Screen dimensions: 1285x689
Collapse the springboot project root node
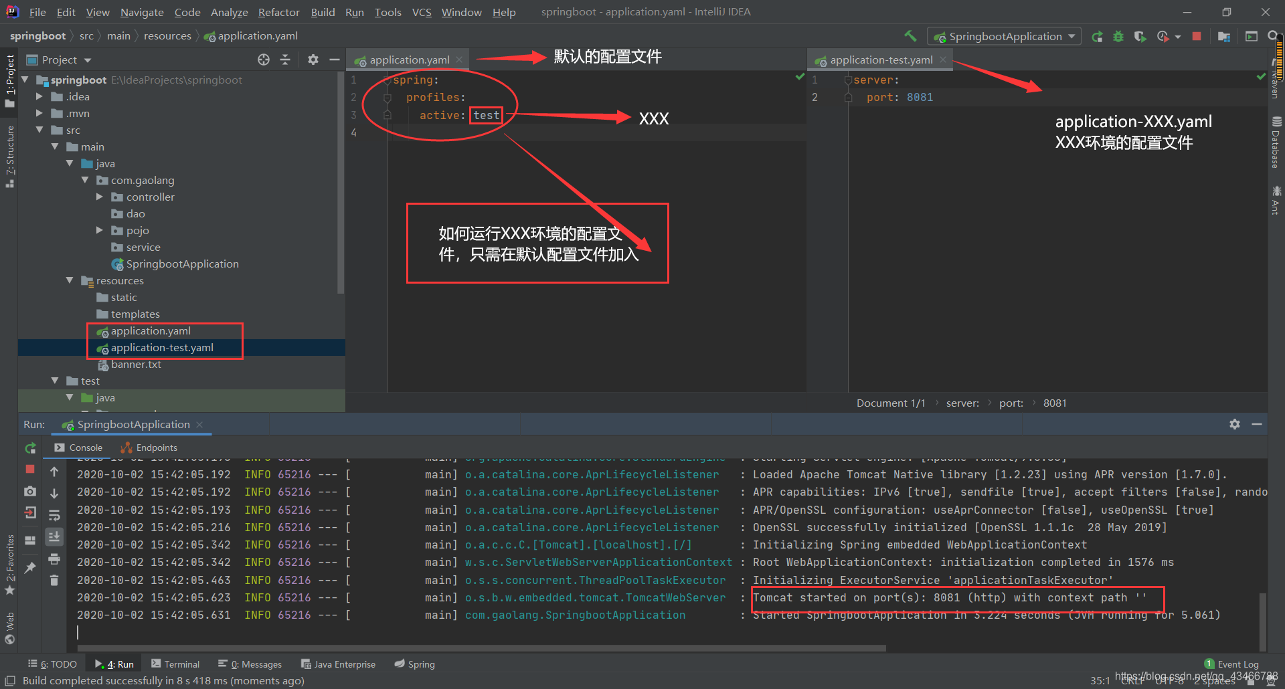[x=25, y=80]
